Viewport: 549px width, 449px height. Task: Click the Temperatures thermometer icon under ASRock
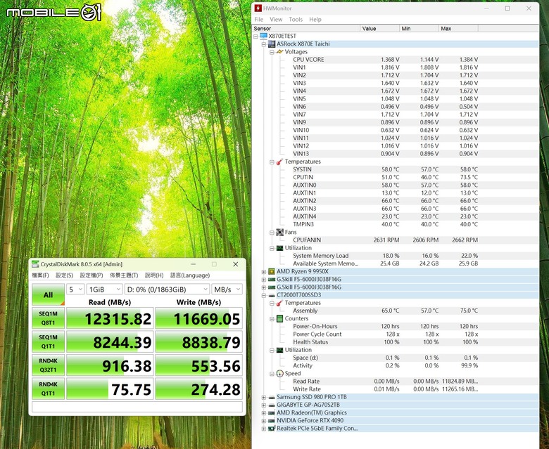pos(279,162)
